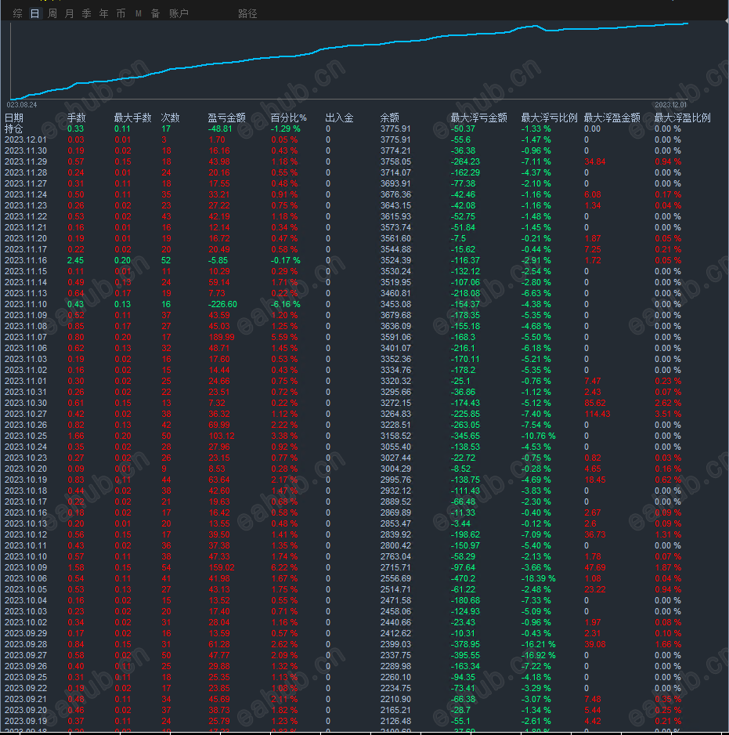Click trade count 52 on 2023.11.16

click(x=166, y=260)
